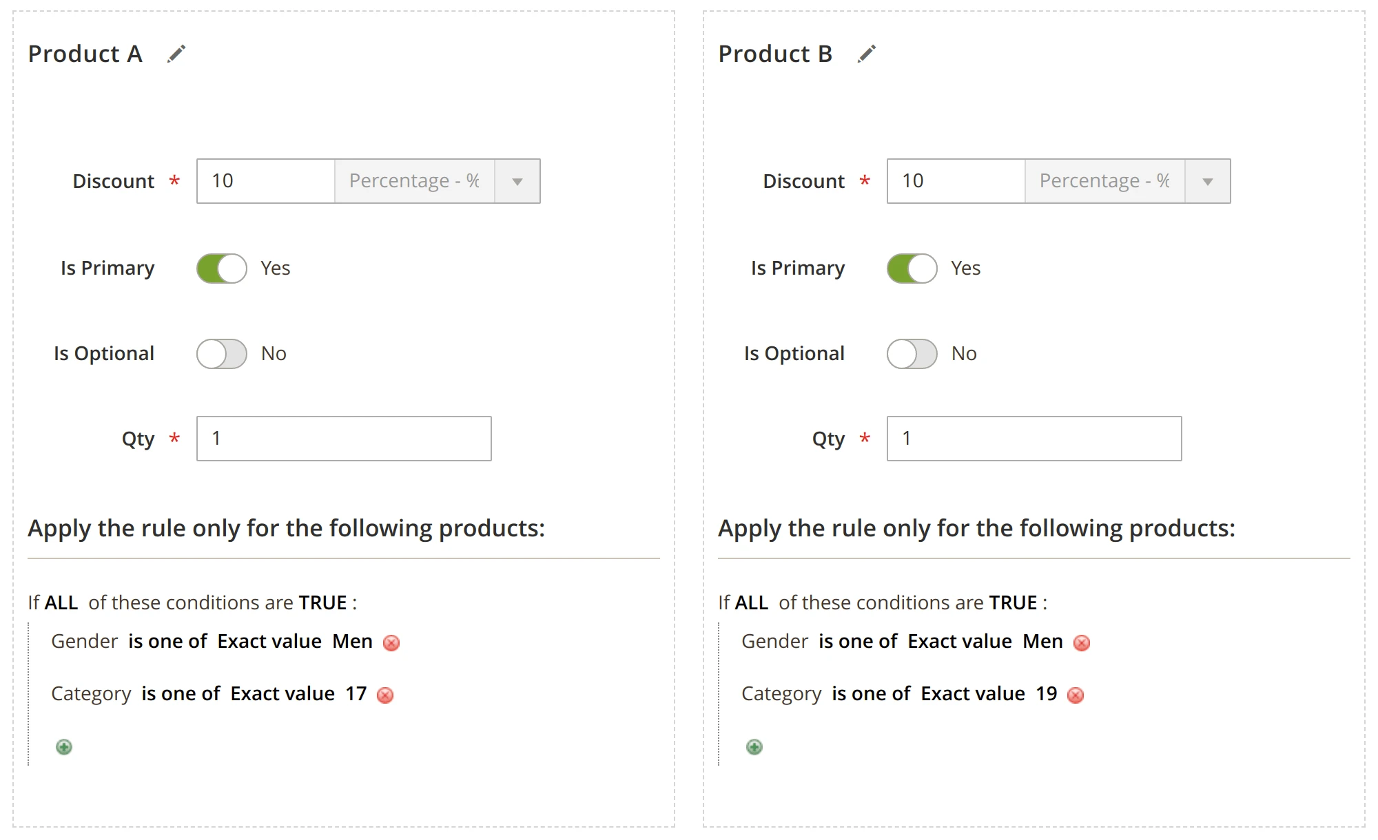Enable Is Optional for Product A
This screenshot has width=1378, height=840.
click(x=220, y=353)
